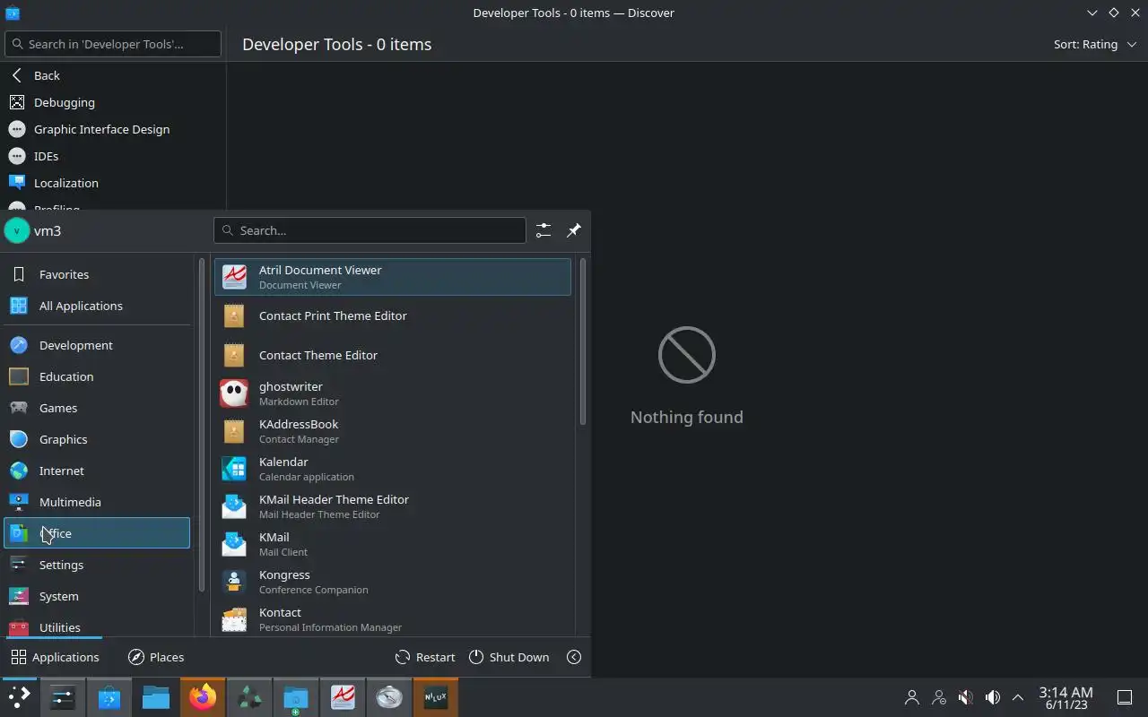
Task: Open the Games category
Action: coord(97,408)
